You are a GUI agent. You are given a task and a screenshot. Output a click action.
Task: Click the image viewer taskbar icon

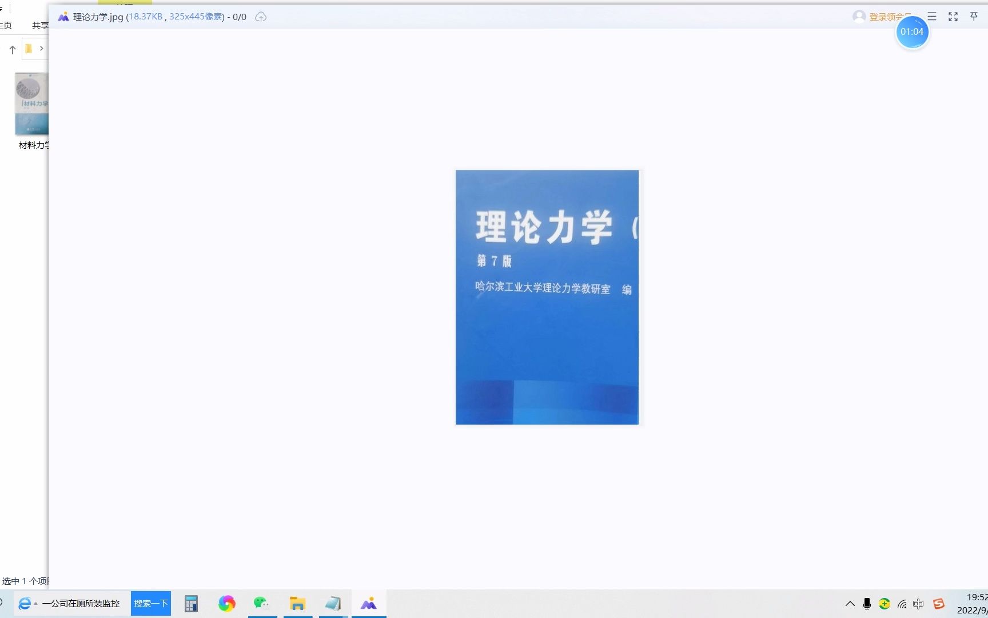(x=369, y=604)
